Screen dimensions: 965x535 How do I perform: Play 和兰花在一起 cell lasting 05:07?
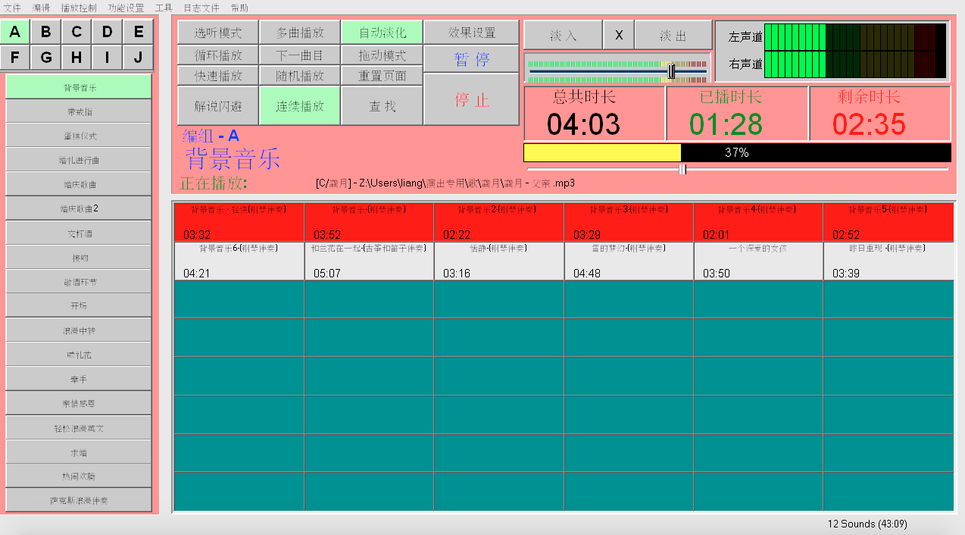(369, 261)
